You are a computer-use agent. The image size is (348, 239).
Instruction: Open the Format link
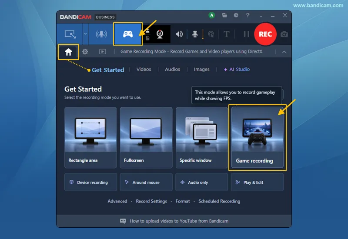pyautogui.click(x=183, y=201)
